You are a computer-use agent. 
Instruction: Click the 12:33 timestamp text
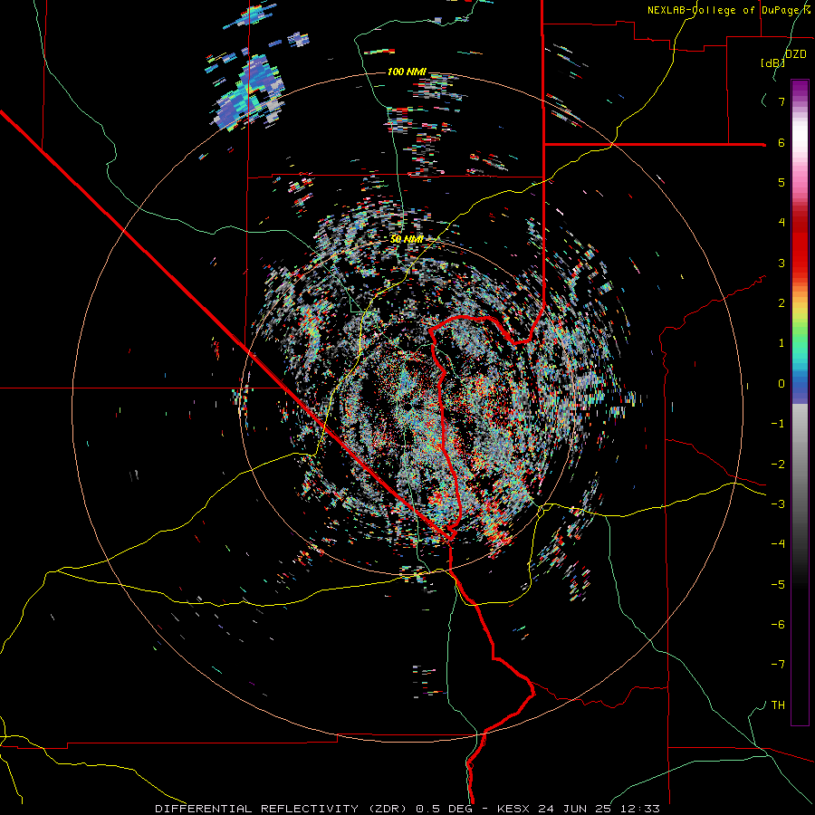642,809
